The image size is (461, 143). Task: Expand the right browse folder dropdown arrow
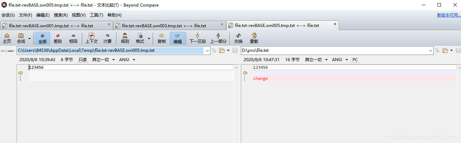point(452,50)
